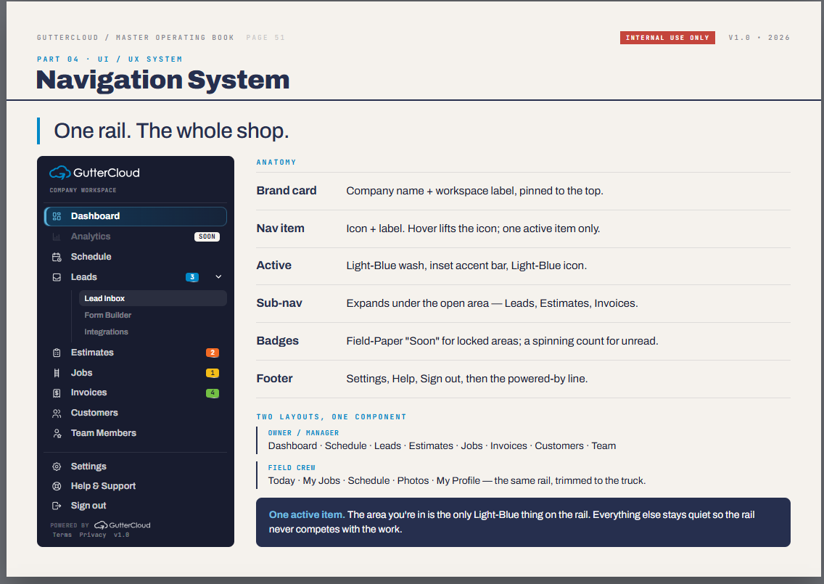Click the Settings gear icon

[57, 466]
